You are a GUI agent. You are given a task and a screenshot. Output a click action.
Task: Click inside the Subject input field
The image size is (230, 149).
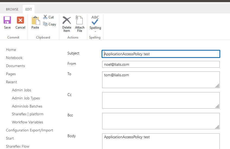click(161, 54)
